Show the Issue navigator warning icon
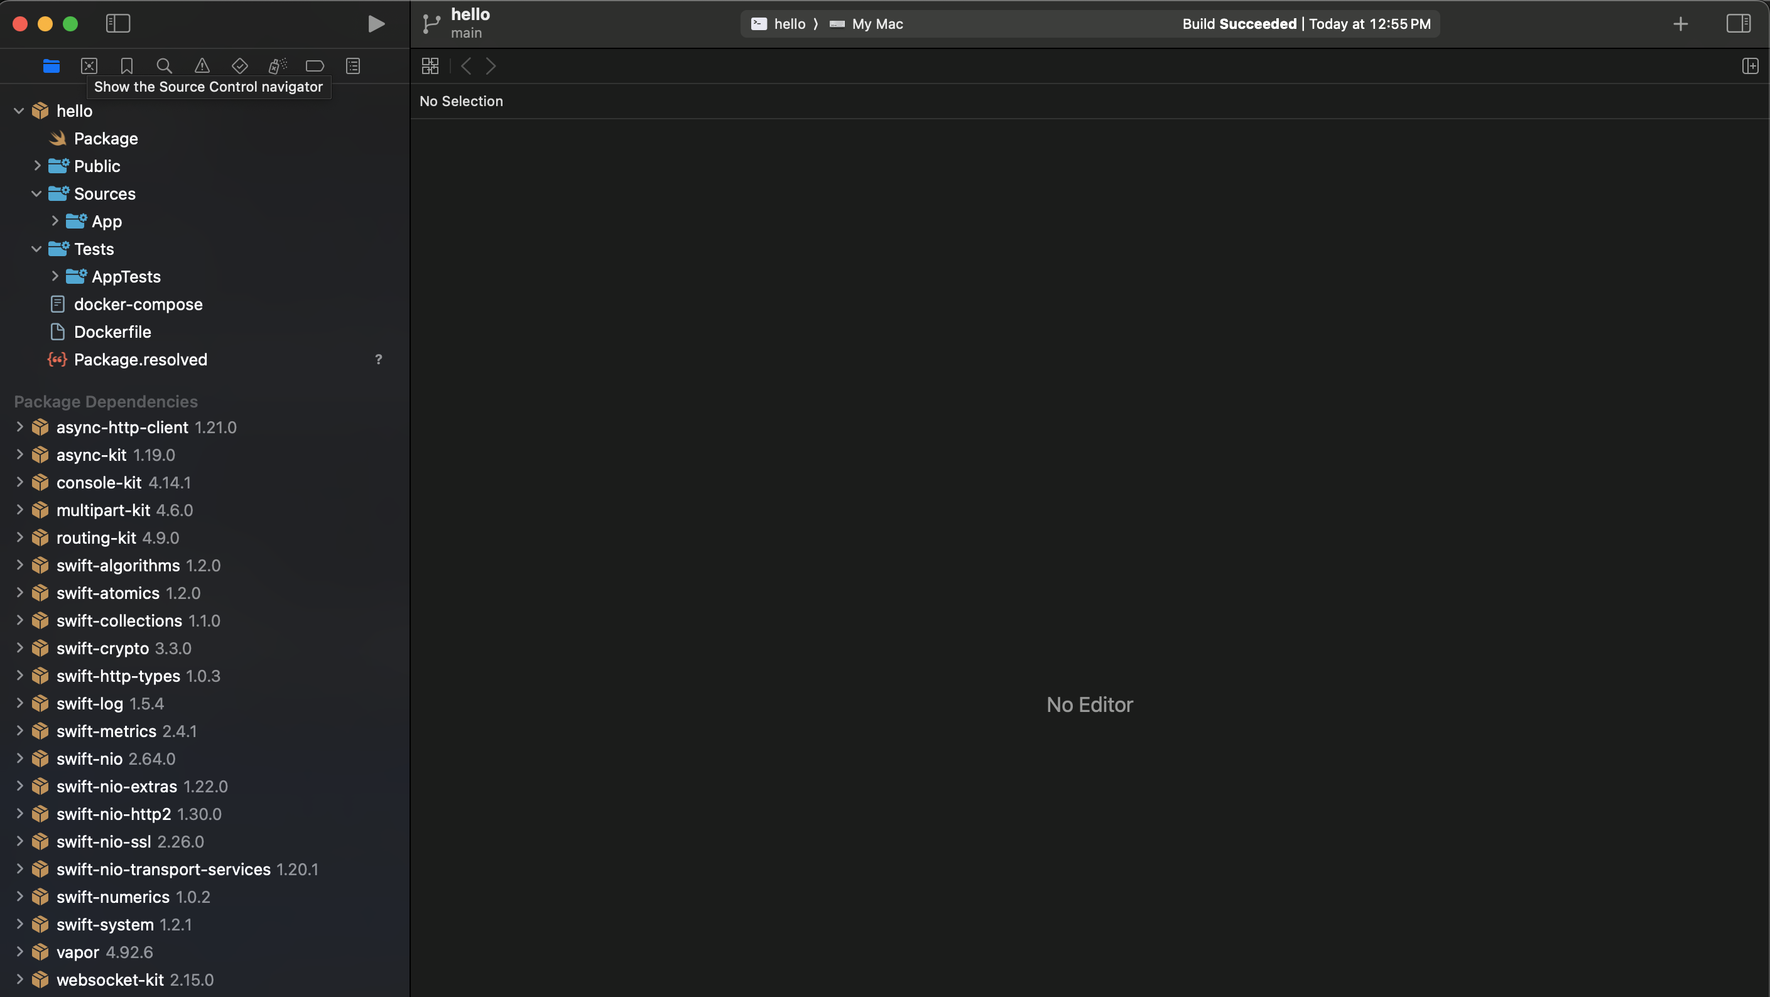This screenshot has height=997, width=1770. coord(202,66)
